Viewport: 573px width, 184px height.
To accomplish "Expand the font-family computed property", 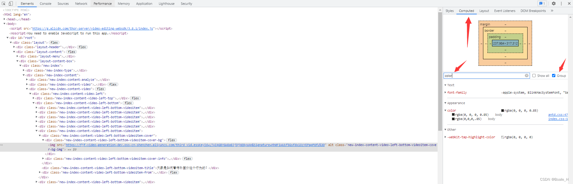I will point(445,92).
